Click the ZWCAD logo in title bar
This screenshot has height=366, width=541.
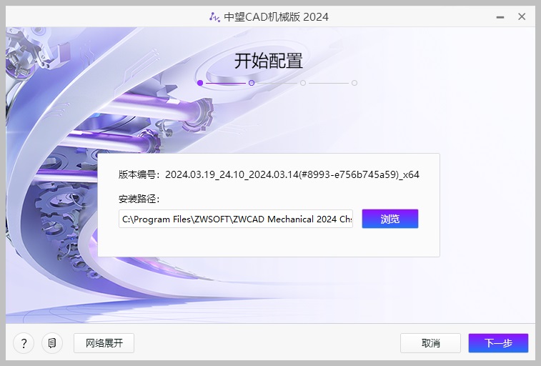pyautogui.click(x=214, y=16)
